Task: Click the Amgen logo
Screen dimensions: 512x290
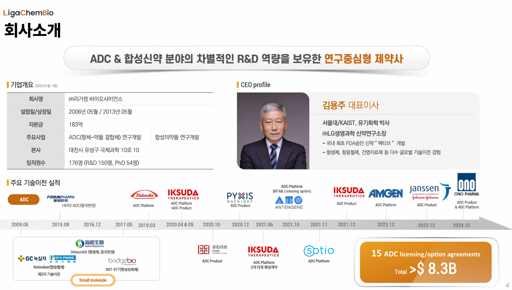Action: pos(386,193)
